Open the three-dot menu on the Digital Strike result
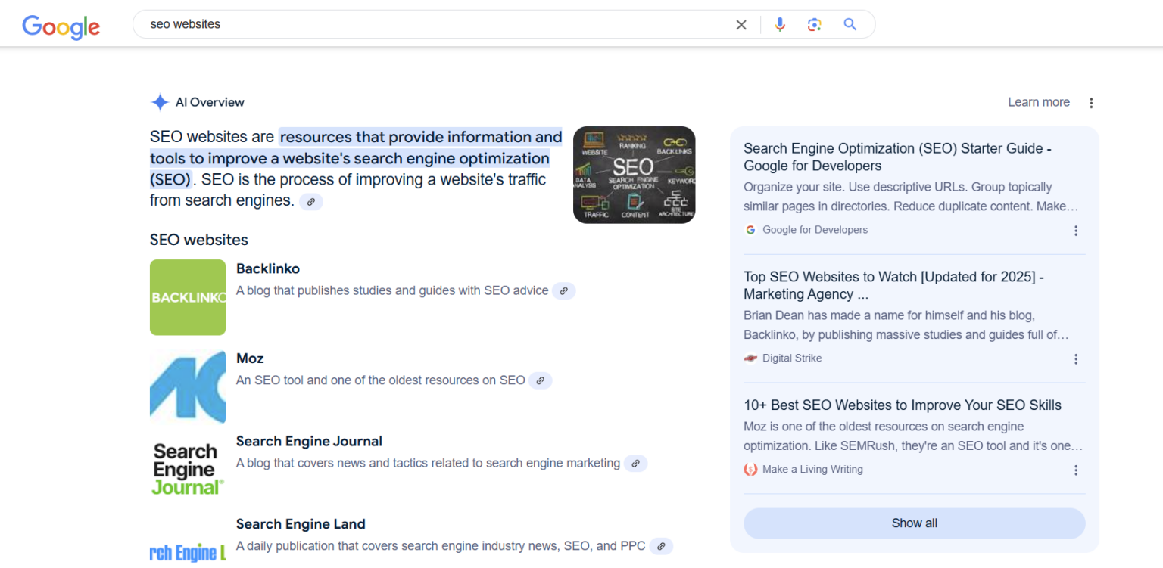The image size is (1163, 568). (x=1076, y=359)
